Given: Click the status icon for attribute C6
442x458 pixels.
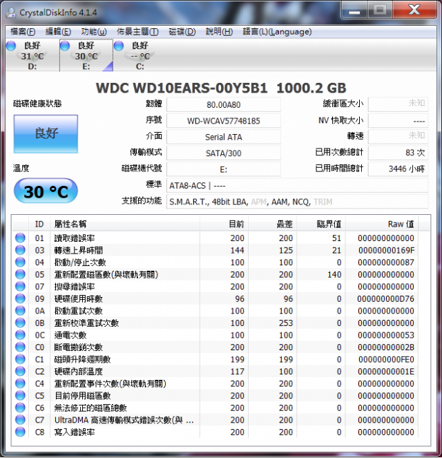Looking at the screenshot, I should [x=20, y=408].
